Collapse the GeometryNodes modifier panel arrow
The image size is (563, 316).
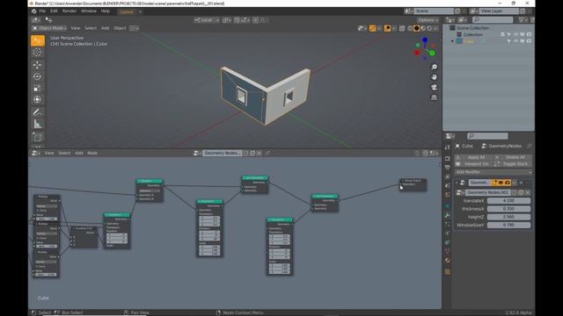pyautogui.click(x=457, y=183)
